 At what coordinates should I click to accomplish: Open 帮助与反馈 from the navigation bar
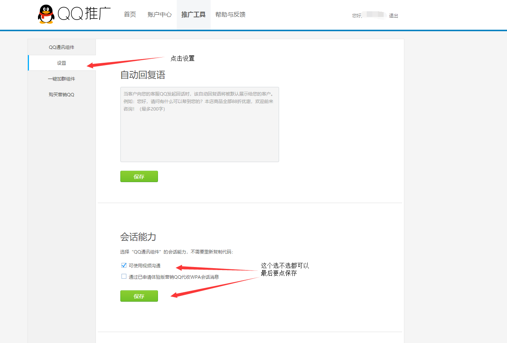[230, 14]
